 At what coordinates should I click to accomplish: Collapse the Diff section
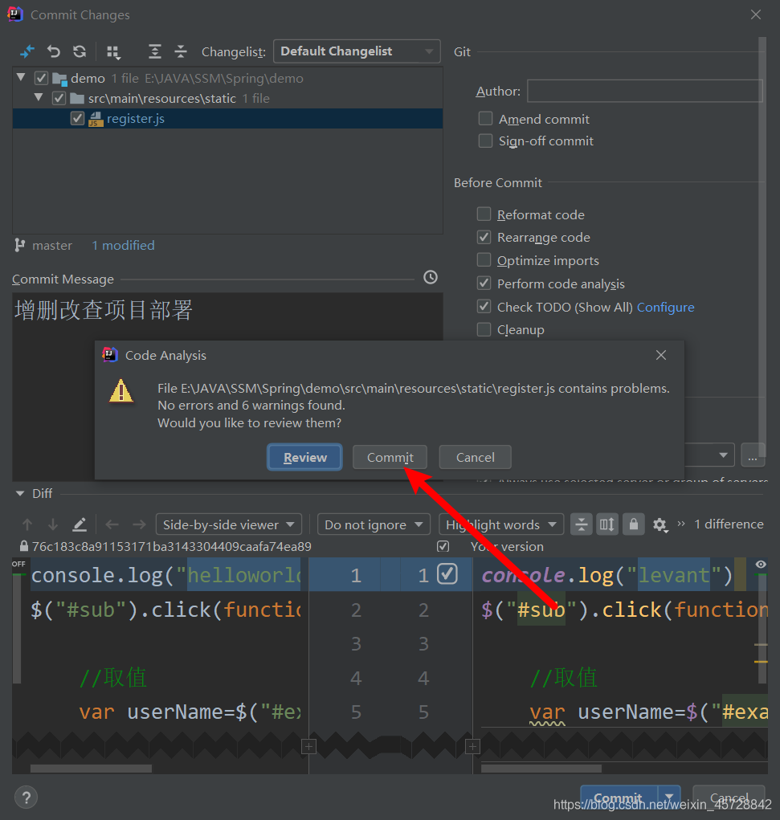[x=20, y=493]
